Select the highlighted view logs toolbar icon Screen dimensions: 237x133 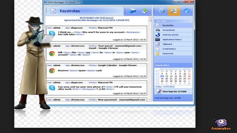[x=174, y=11]
